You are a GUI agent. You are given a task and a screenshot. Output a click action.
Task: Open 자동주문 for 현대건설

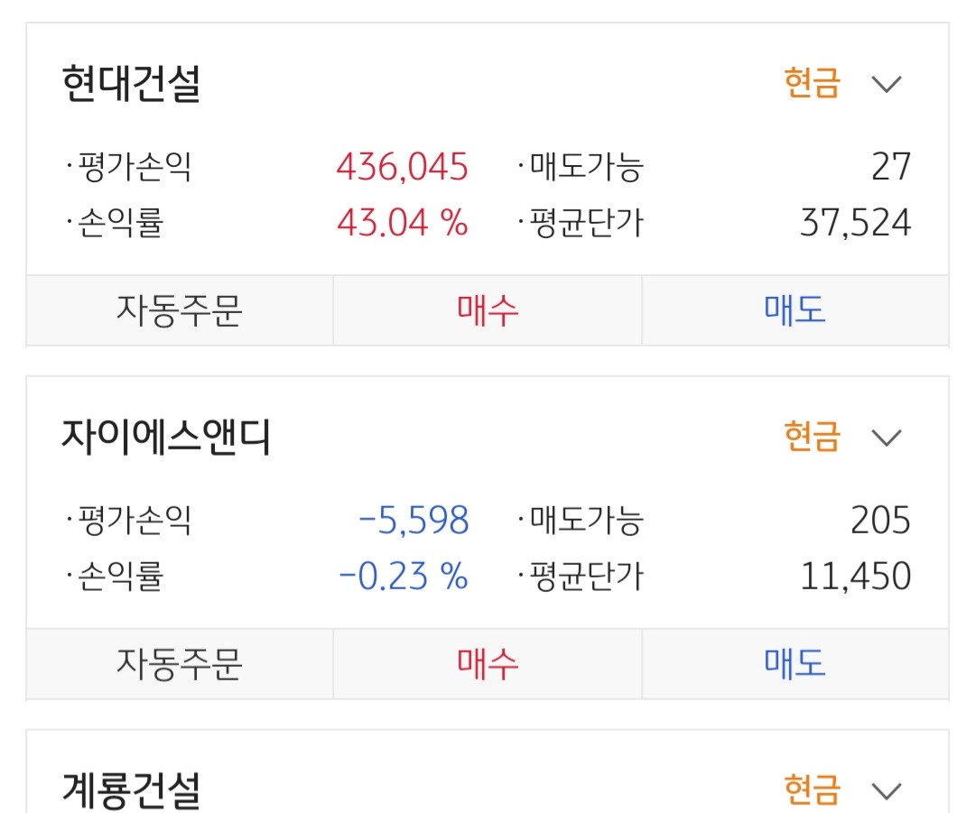tap(179, 310)
